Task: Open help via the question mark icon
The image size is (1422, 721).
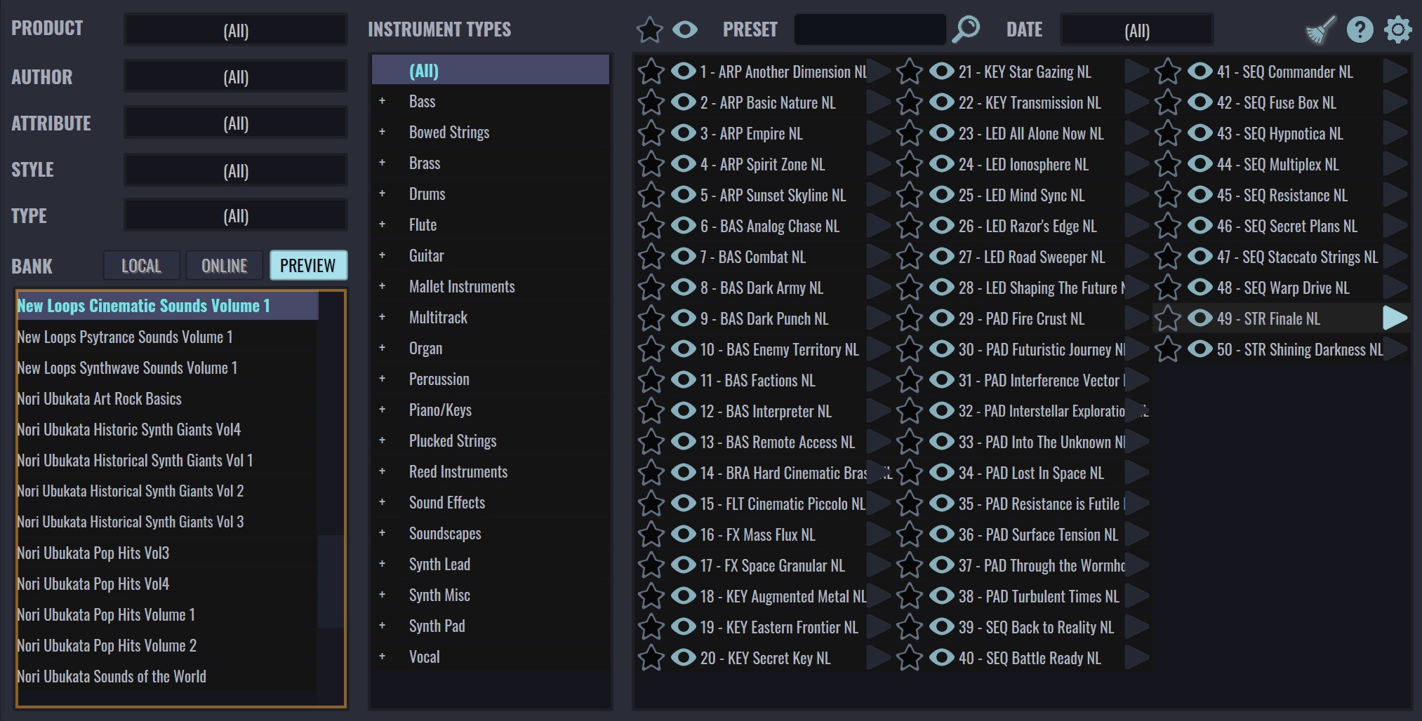Action: 1360,29
